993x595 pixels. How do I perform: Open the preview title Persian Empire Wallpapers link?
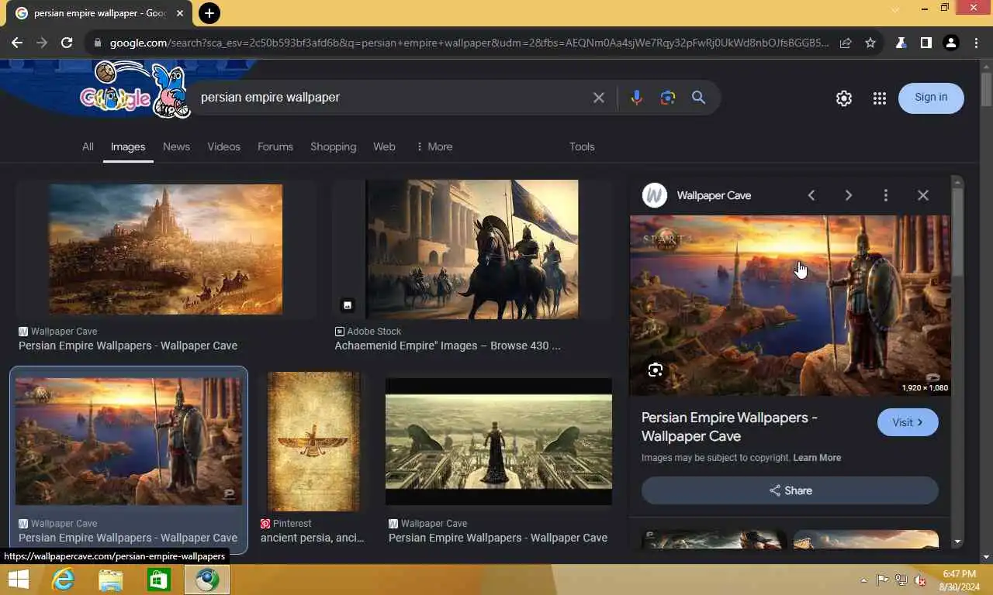[729, 427]
